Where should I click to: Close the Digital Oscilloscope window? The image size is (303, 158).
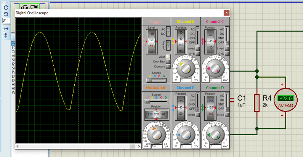click(x=227, y=13)
